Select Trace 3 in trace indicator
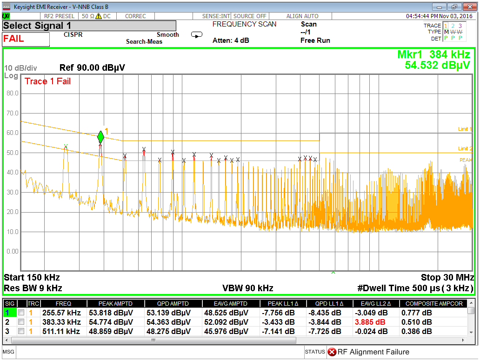 (x=460, y=26)
